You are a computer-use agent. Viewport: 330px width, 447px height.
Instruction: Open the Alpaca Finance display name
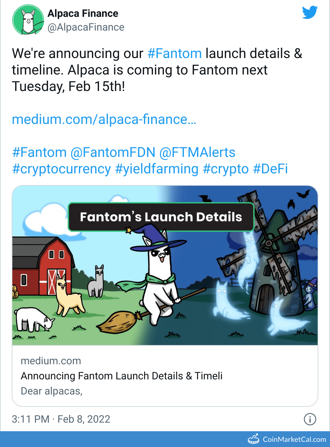83,13
